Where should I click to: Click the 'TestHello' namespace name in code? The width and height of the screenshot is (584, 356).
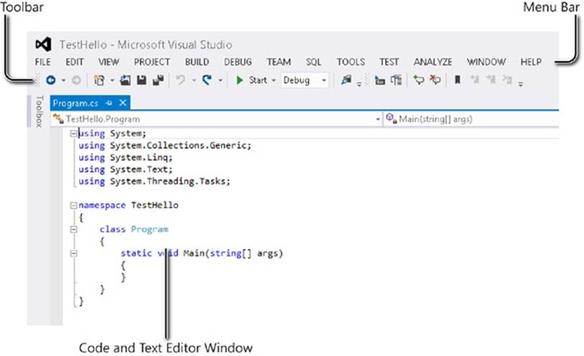pyautogui.click(x=154, y=205)
